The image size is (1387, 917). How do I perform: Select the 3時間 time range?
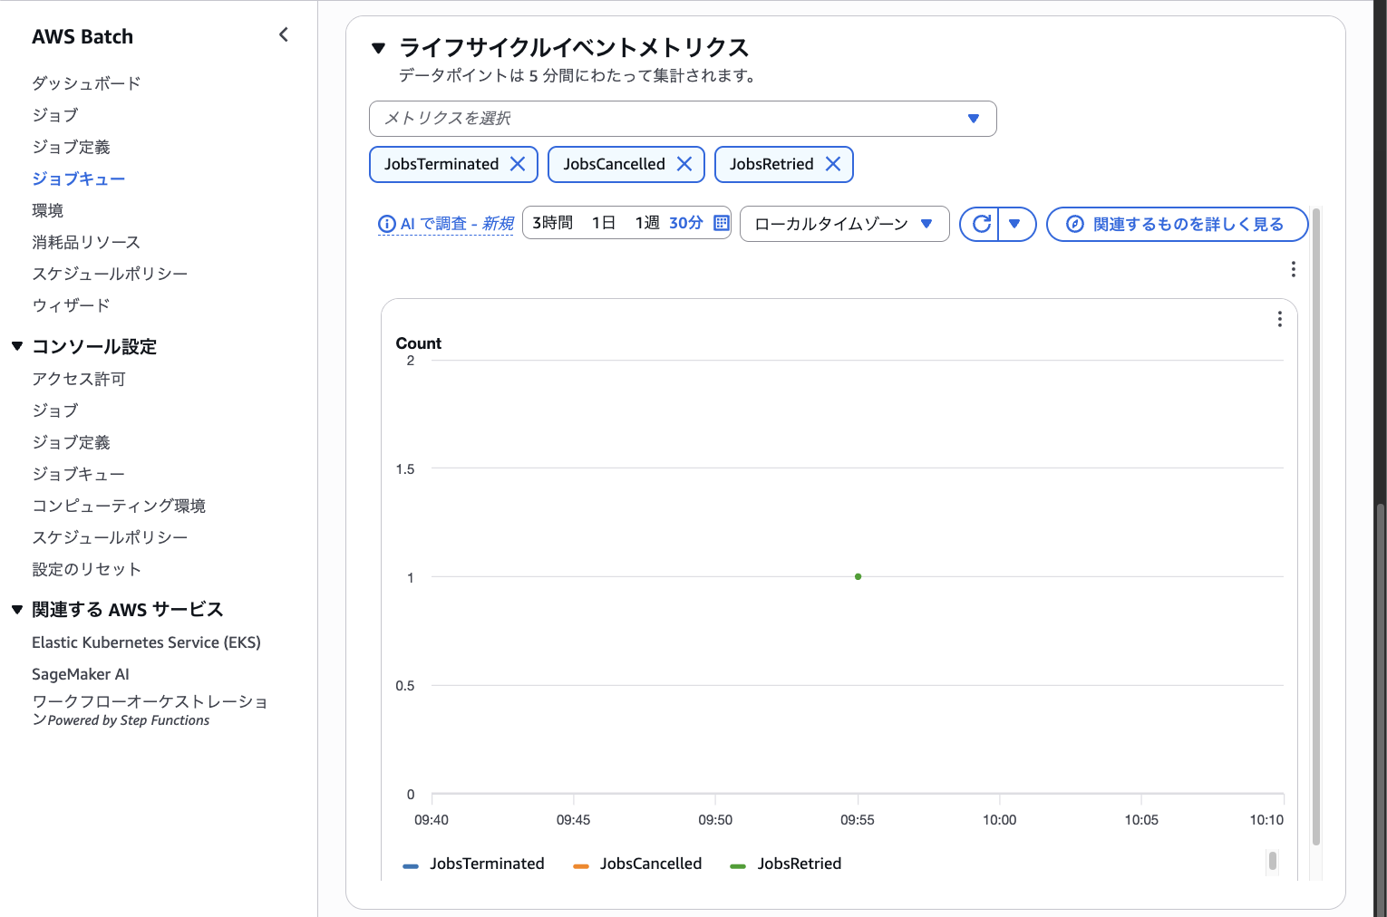(x=552, y=223)
